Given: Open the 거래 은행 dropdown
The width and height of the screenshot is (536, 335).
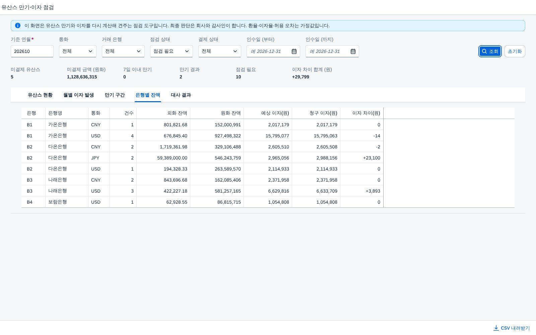Looking at the screenshot, I should [x=123, y=51].
